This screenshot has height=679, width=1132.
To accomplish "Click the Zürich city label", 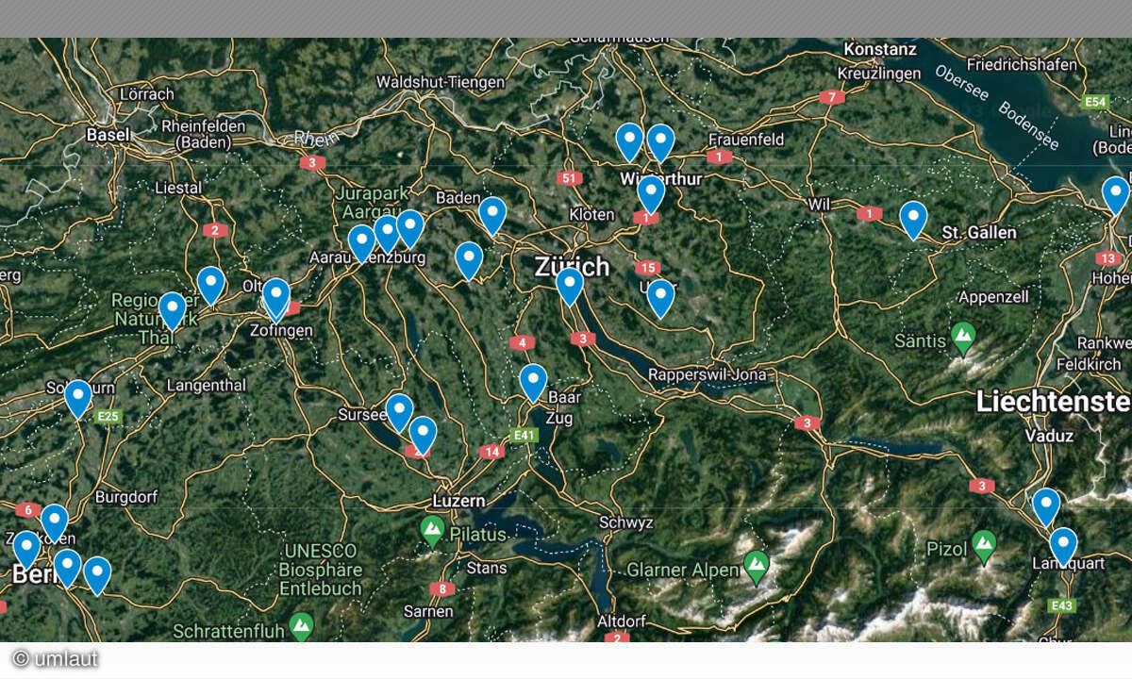I will tap(572, 267).
